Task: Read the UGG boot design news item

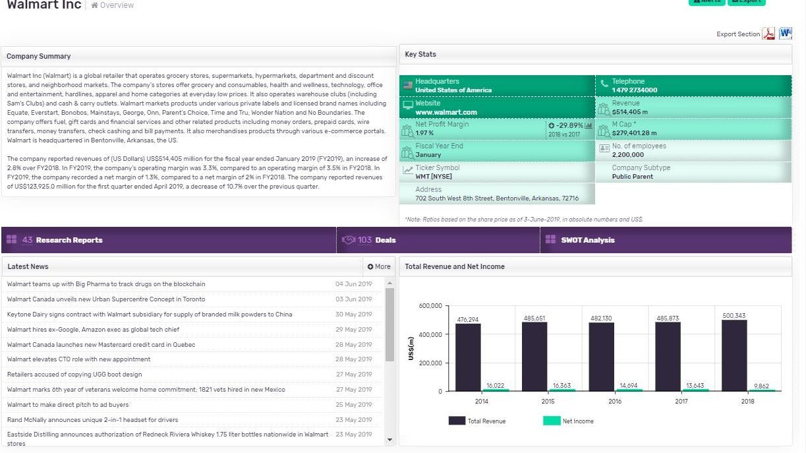Action: tap(74, 375)
